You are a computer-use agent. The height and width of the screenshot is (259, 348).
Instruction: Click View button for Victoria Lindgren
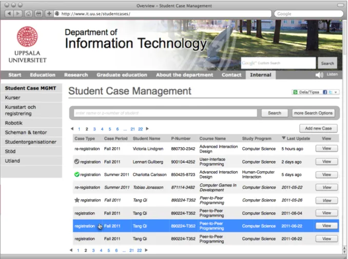point(326,148)
